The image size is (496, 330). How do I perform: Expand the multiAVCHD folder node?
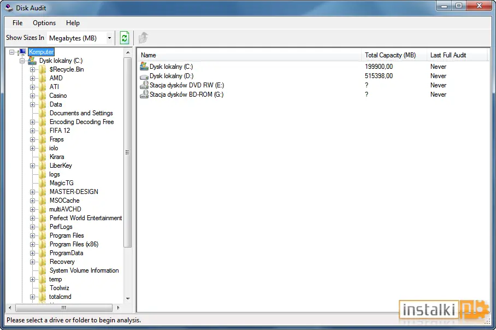32,209
